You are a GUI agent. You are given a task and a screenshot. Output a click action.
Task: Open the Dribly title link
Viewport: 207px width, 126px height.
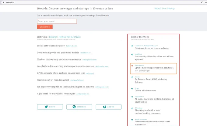137,88
